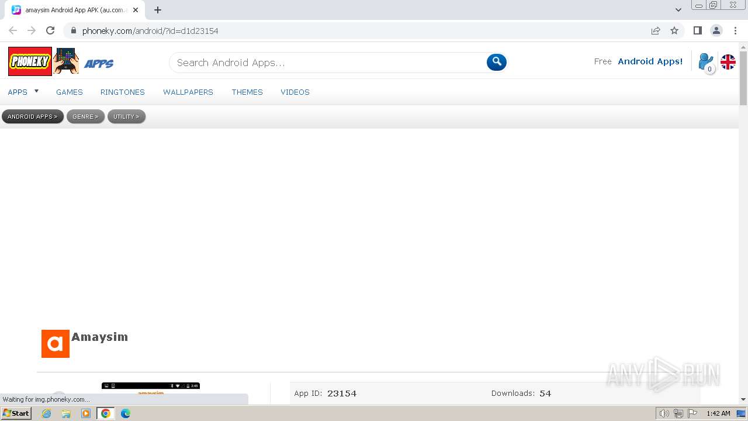Open Windows Start menu

(x=16, y=413)
